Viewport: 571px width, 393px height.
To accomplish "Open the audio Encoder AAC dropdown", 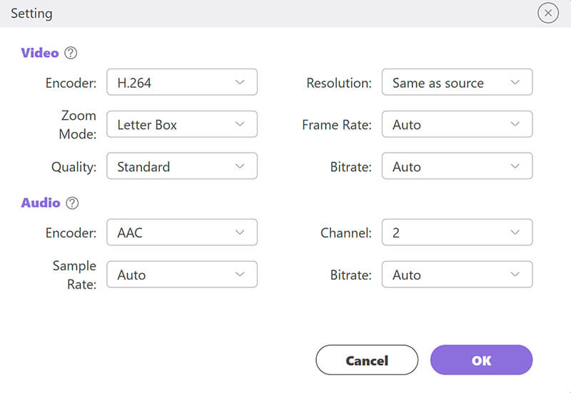I will point(182,232).
